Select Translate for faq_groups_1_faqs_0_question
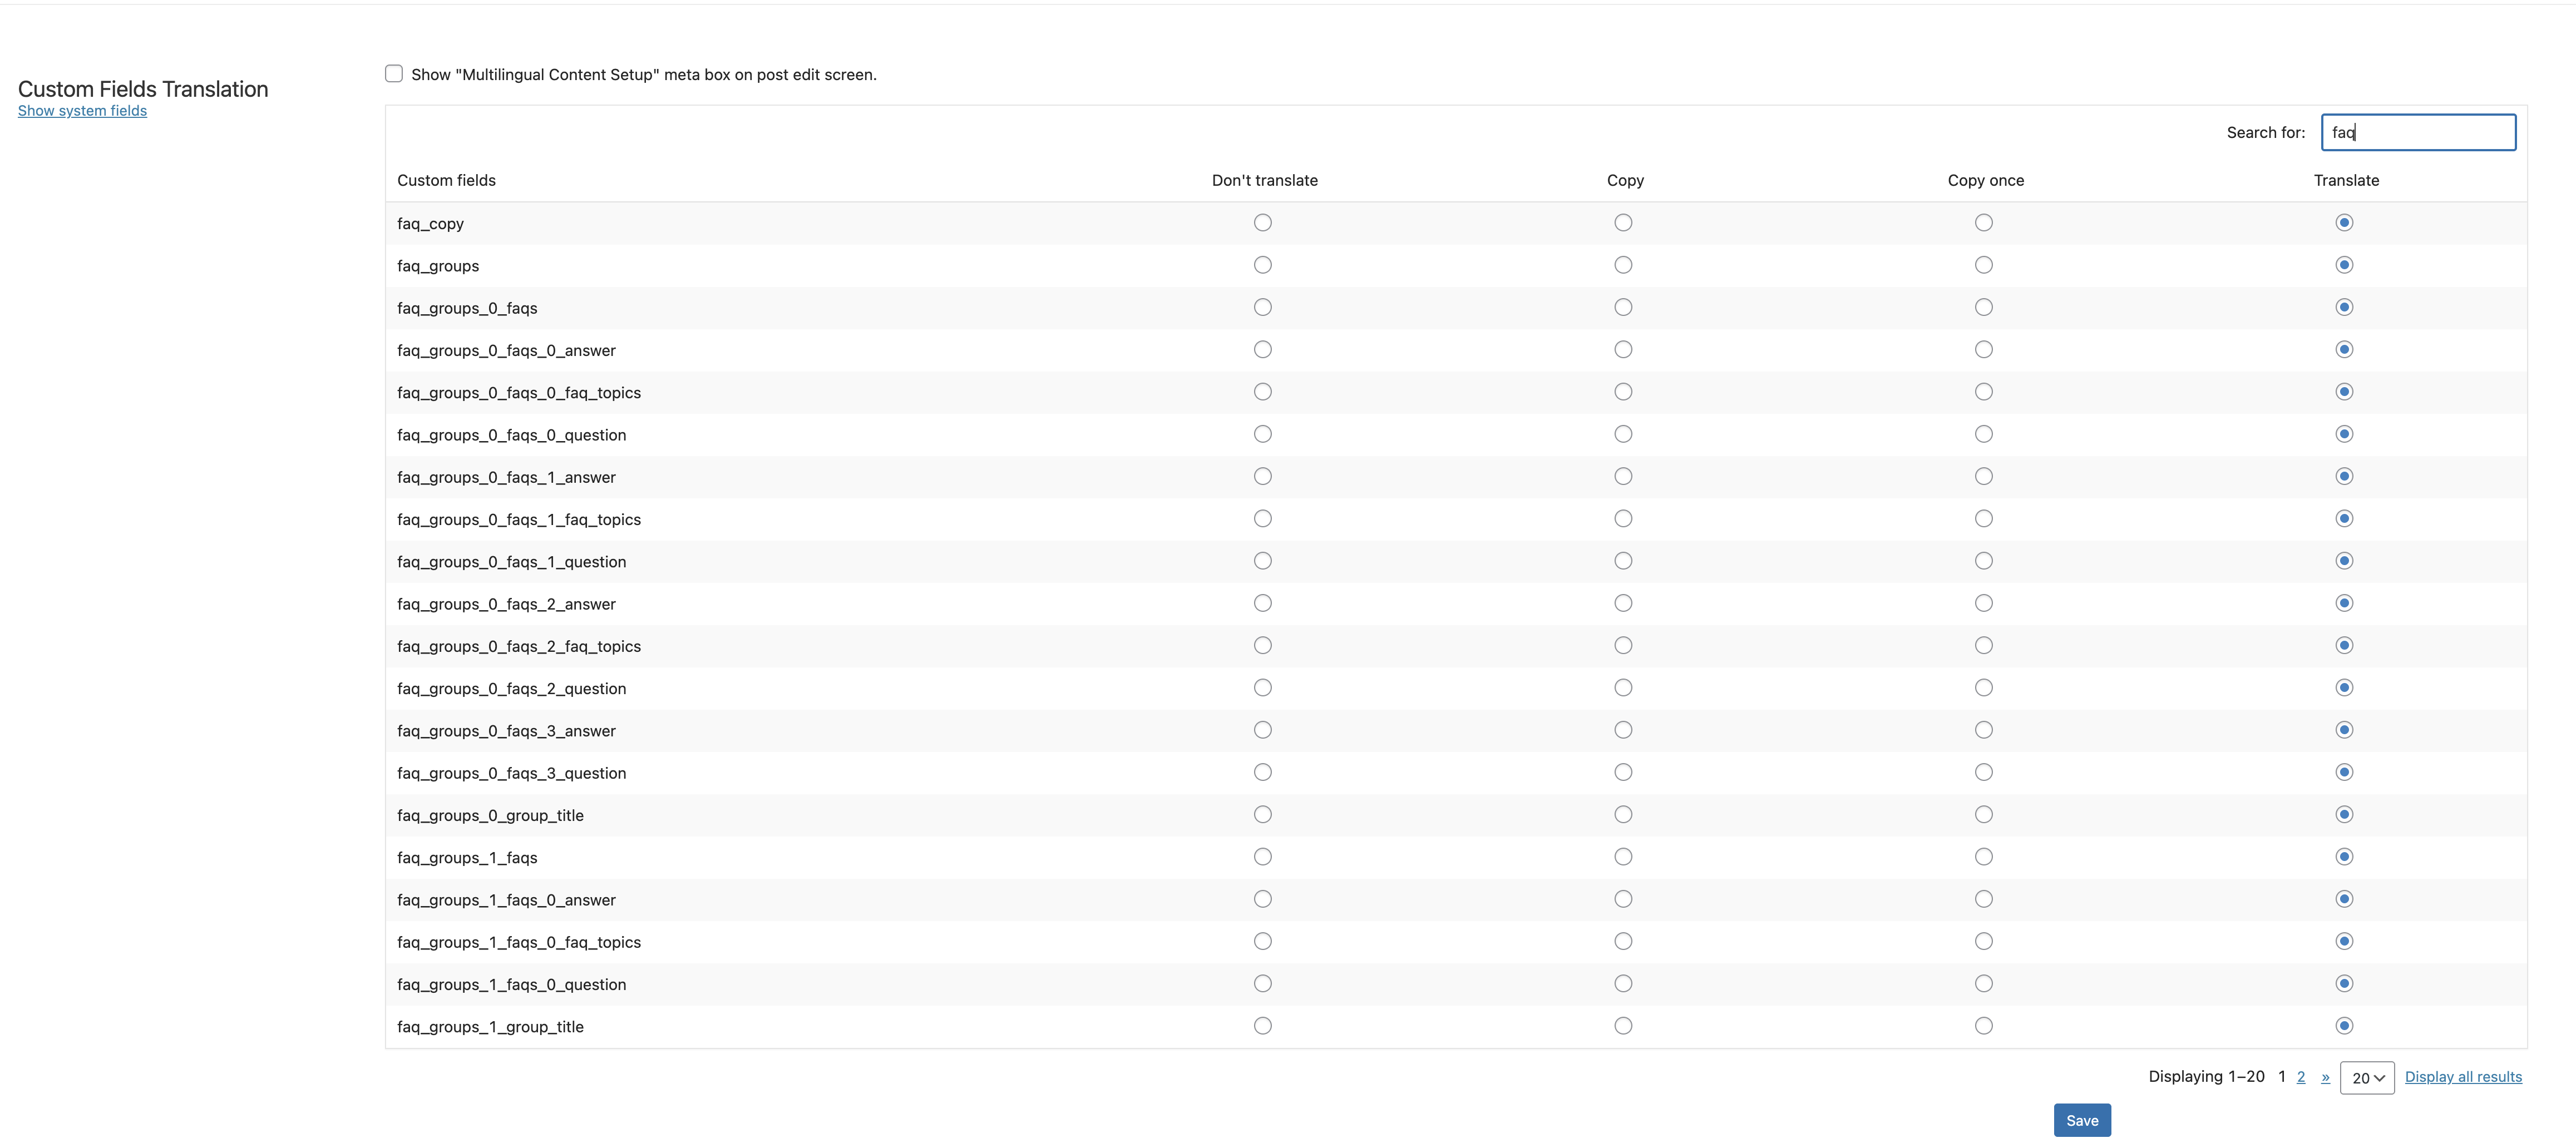 pos(2343,984)
